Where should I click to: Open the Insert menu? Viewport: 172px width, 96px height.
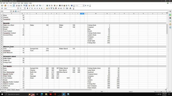tap(11, 3)
